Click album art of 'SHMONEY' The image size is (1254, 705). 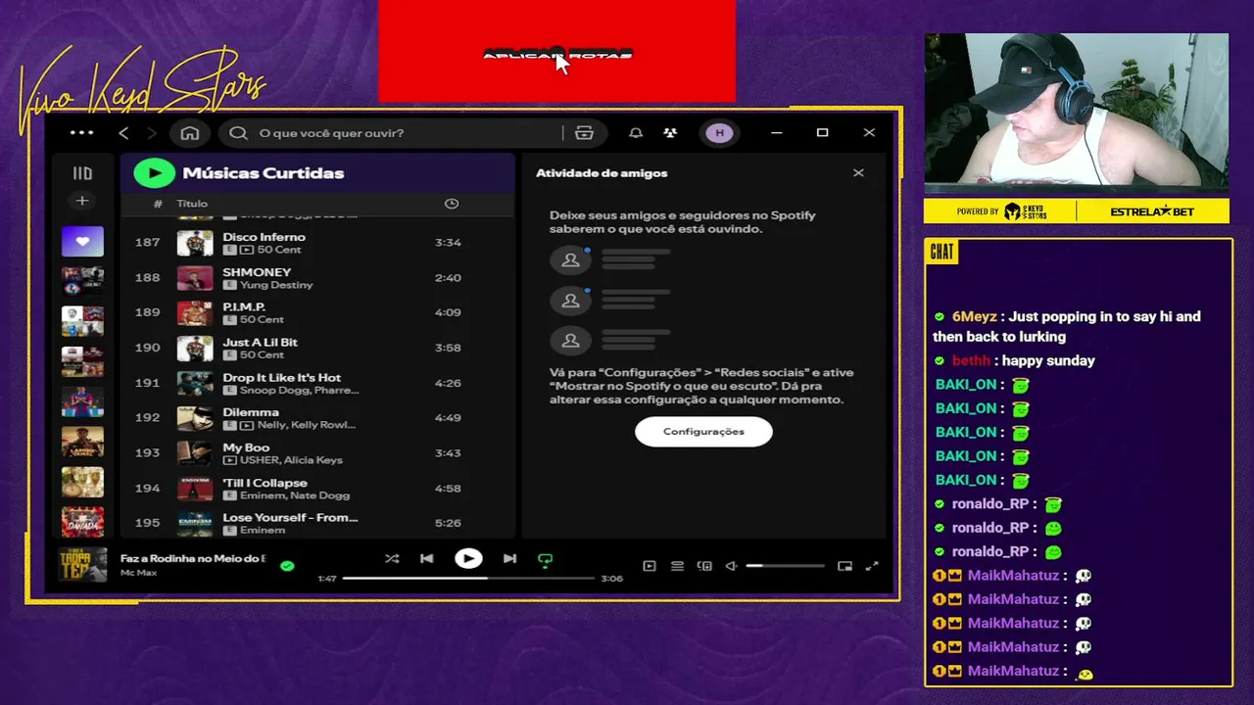pos(194,277)
